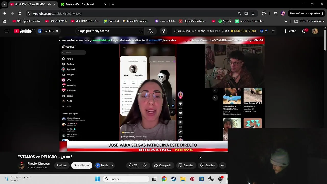This screenshot has height=184, width=327.
Task: Subscribe with Suscribirme button
Action: [82, 165]
